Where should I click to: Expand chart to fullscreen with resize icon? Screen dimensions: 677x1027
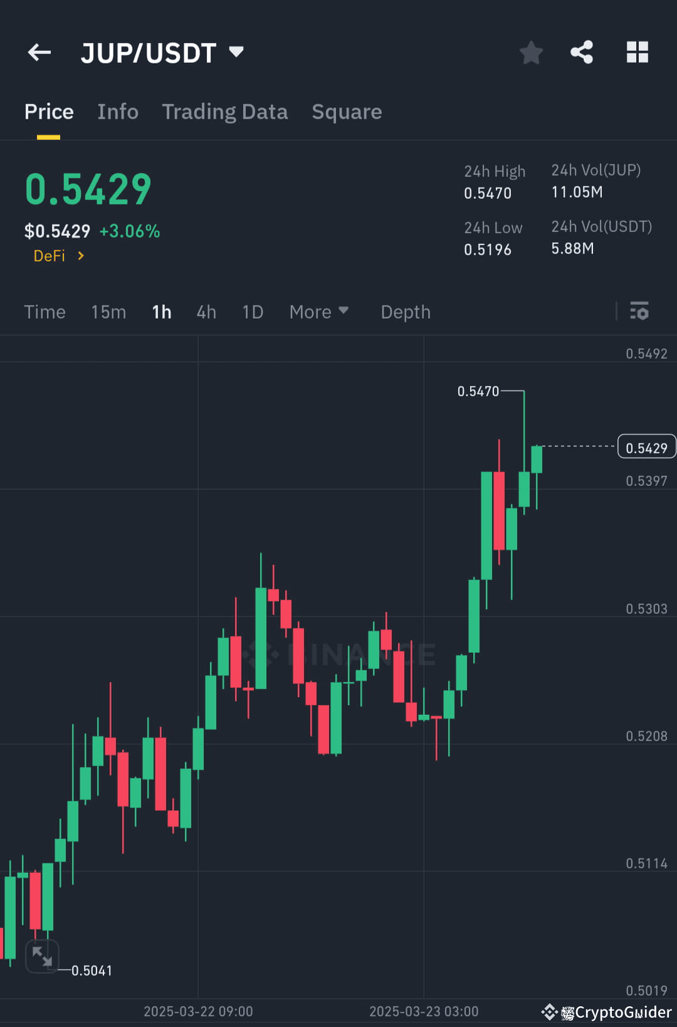[42, 956]
